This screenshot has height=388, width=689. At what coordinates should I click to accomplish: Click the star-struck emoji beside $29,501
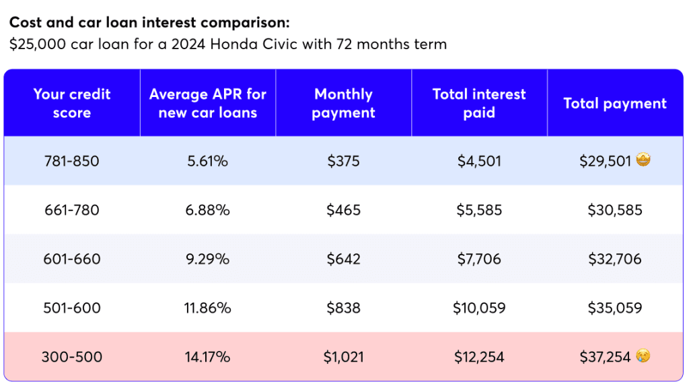coord(643,161)
